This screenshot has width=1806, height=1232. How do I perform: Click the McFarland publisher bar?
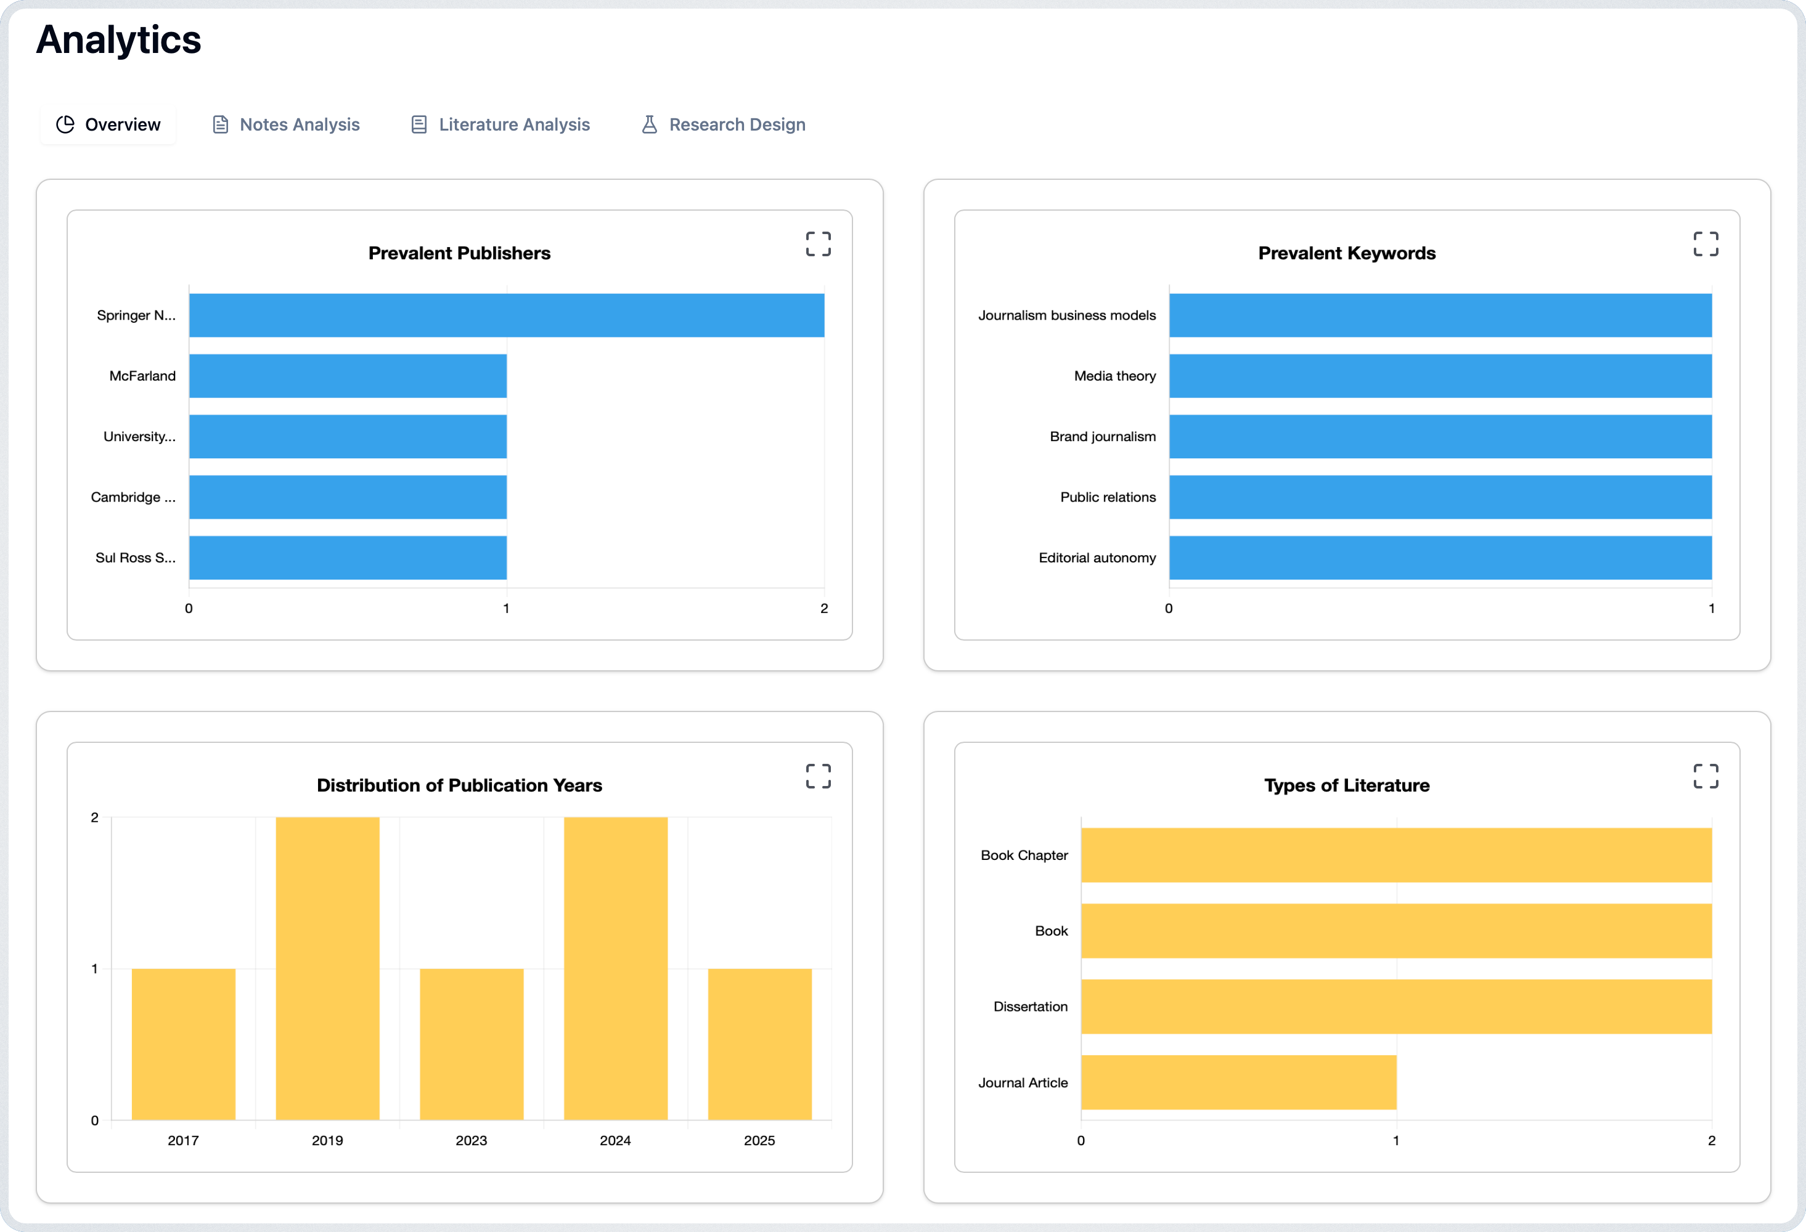tap(348, 376)
